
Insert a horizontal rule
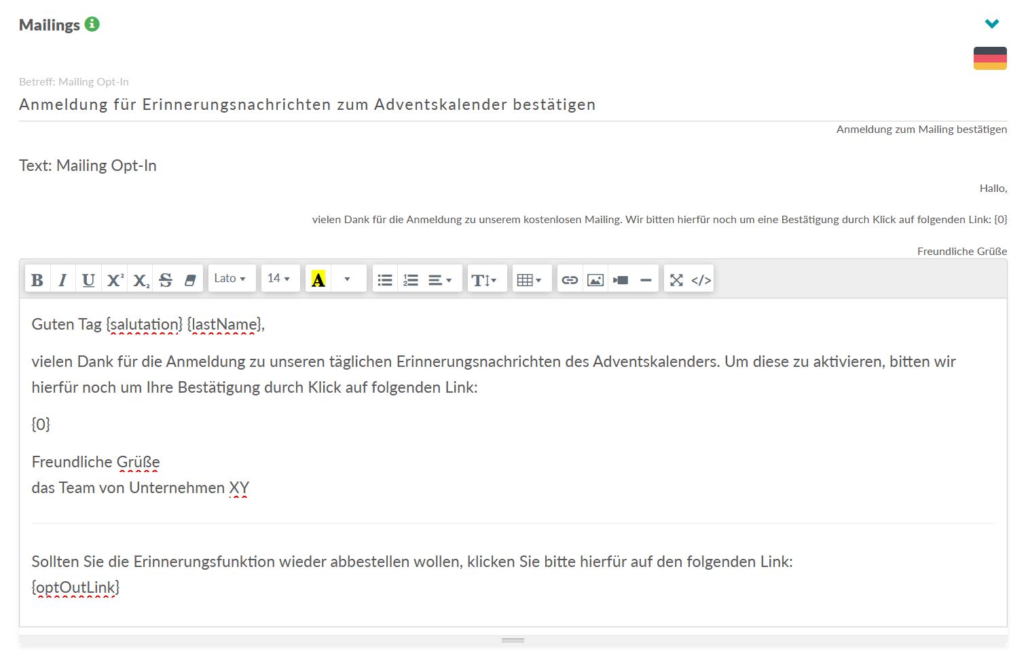click(x=646, y=279)
